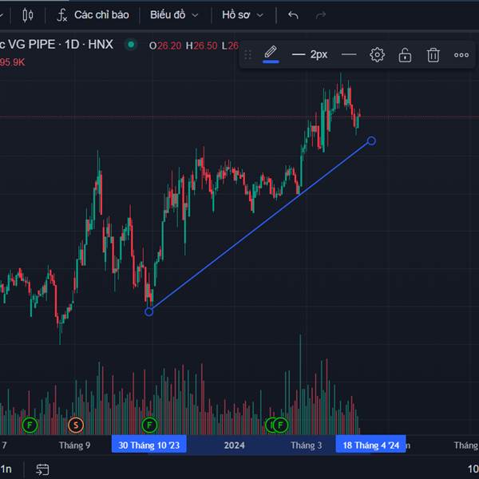Open more options three-dot menu

tap(461, 54)
